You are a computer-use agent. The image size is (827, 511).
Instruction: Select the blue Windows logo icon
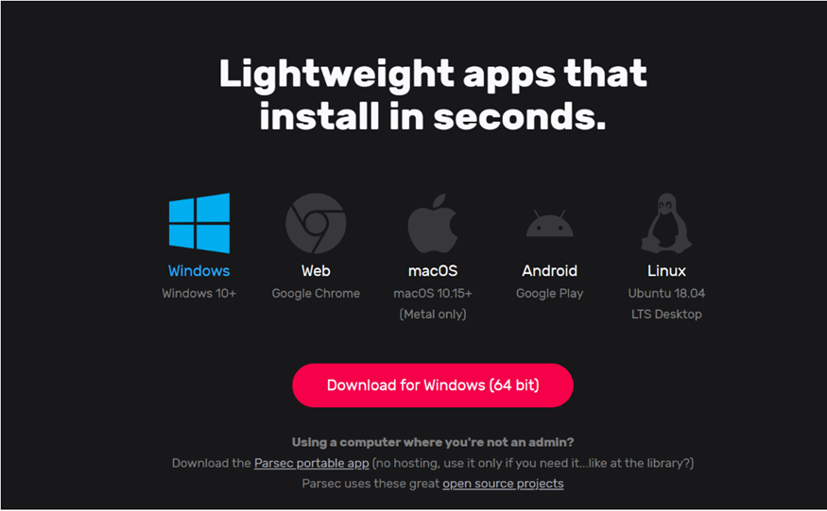click(x=199, y=223)
